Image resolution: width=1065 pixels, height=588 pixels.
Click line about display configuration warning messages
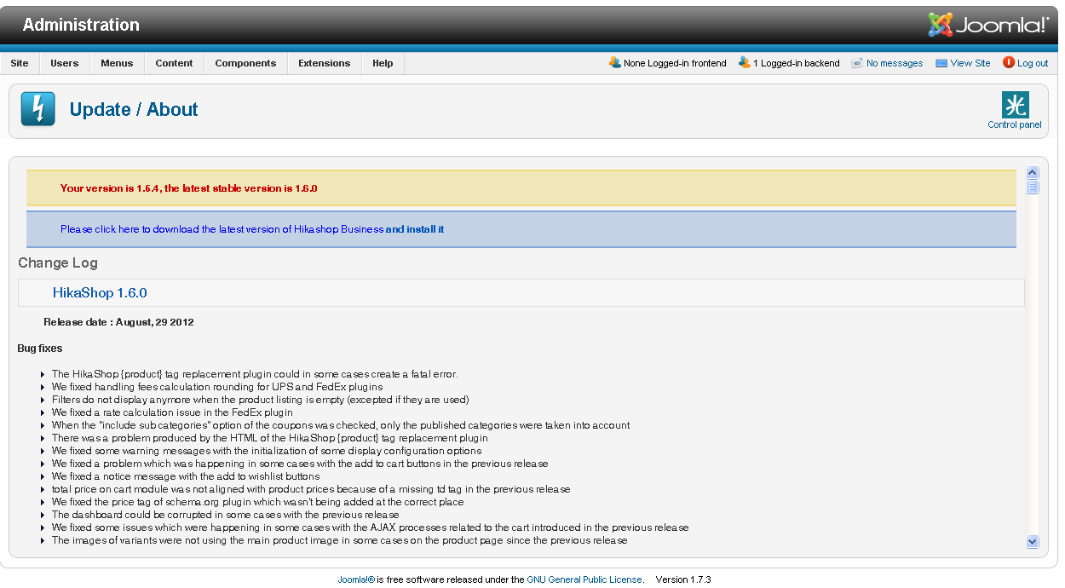[267, 451]
